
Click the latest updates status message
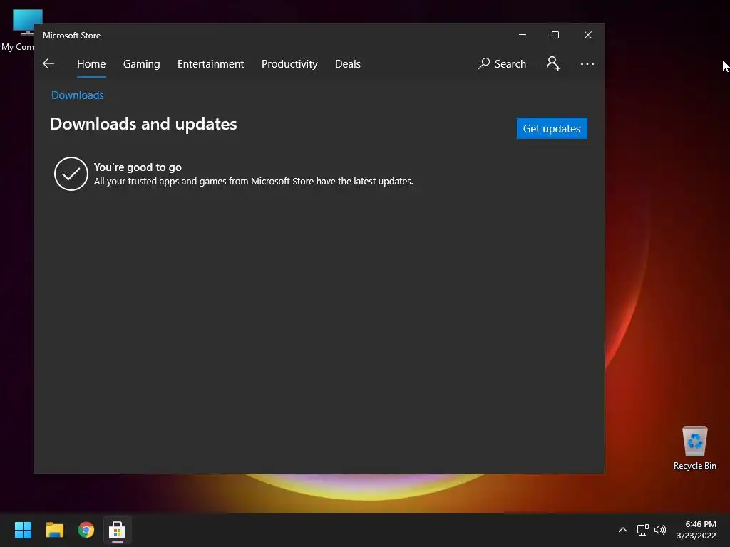point(253,182)
